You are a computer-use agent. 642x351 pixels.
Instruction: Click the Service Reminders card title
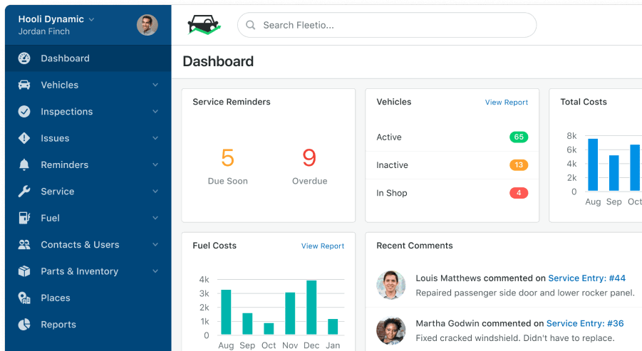(x=232, y=102)
